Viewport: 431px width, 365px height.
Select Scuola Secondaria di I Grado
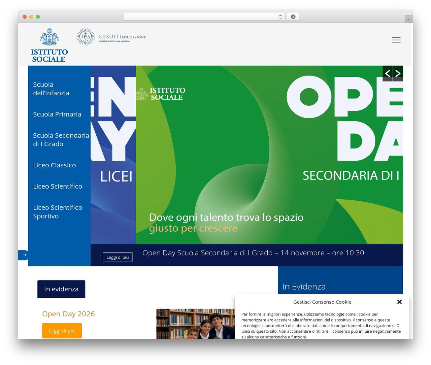[x=61, y=140]
